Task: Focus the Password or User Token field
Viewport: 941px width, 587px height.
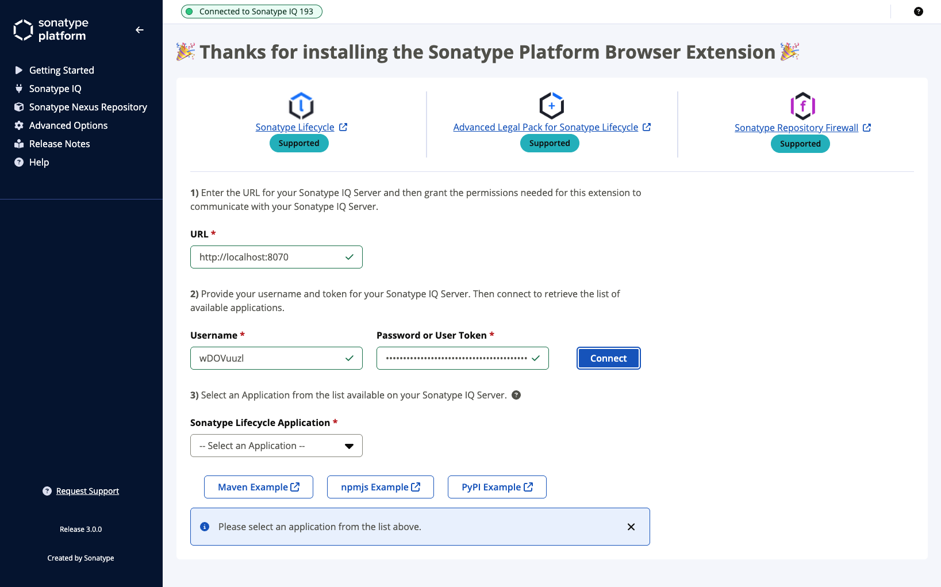Action: click(463, 358)
